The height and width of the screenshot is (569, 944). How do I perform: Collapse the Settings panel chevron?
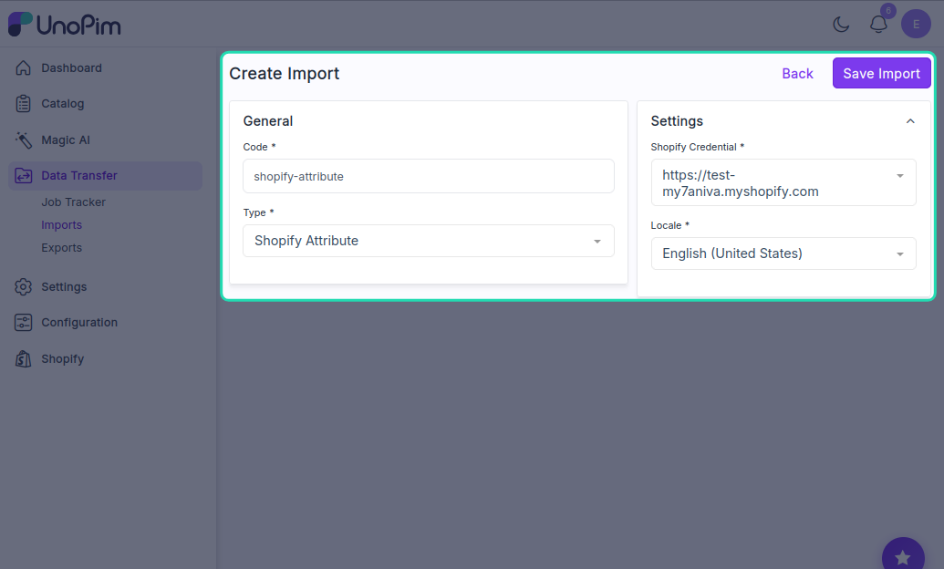(910, 121)
